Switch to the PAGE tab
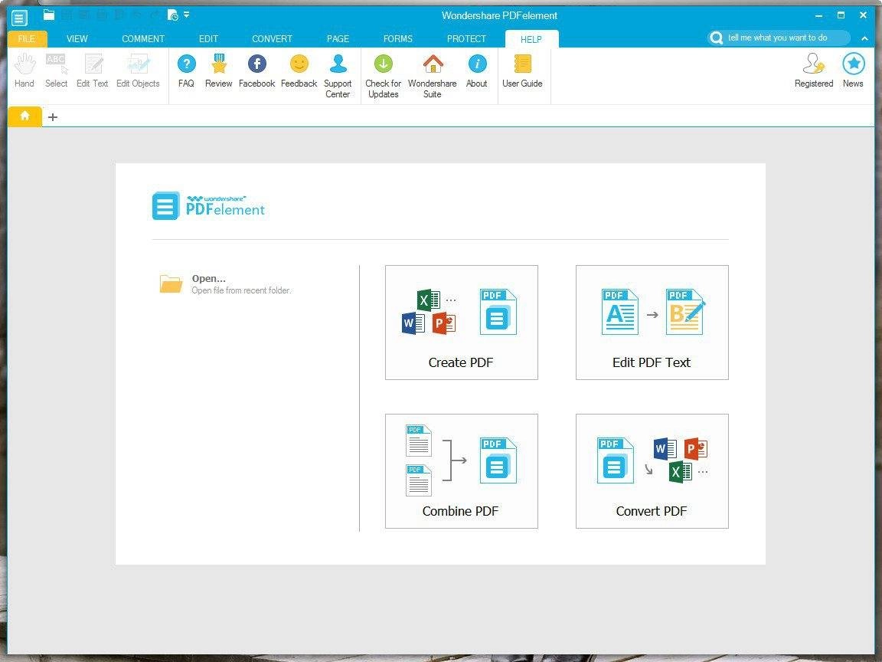The width and height of the screenshot is (882, 662). click(338, 39)
